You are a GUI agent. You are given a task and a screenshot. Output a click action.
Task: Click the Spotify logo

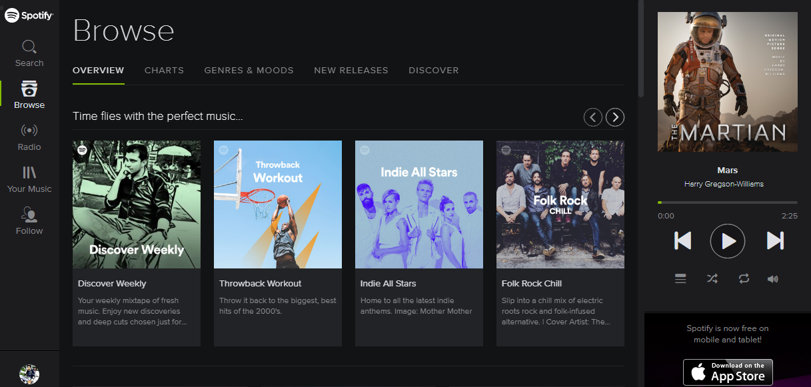coord(29,15)
